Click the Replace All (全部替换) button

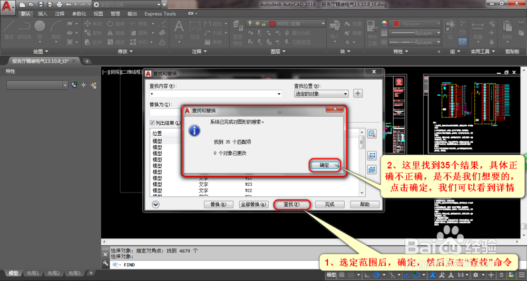tap(254, 205)
